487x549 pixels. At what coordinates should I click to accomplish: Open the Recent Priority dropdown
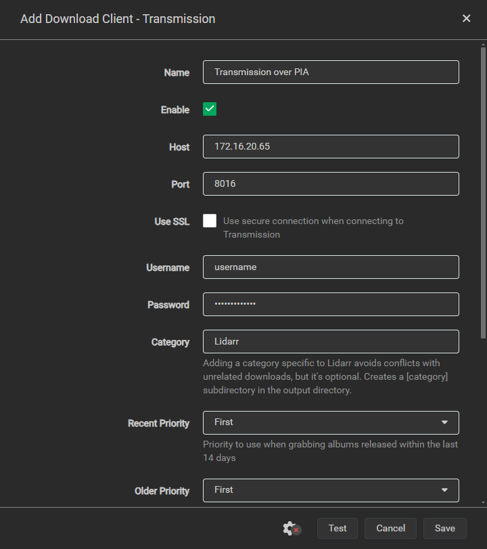click(x=331, y=422)
